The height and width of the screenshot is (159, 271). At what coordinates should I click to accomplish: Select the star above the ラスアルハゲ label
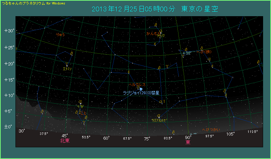159,117
